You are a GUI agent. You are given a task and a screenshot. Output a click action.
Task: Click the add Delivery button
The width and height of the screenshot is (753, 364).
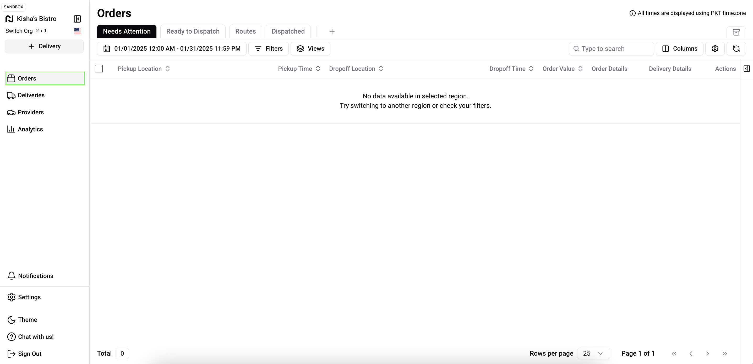tap(44, 46)
